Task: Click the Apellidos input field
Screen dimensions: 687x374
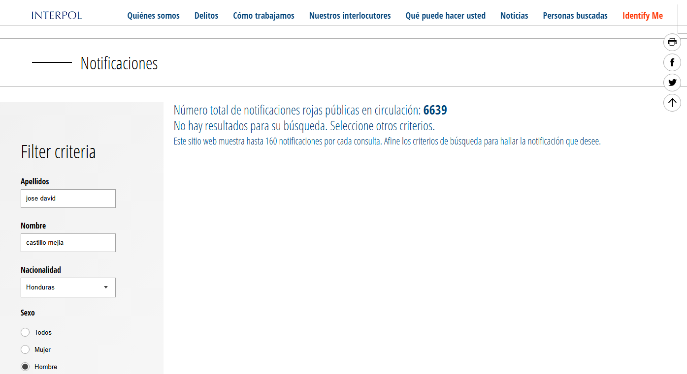Action: point(68,199)
